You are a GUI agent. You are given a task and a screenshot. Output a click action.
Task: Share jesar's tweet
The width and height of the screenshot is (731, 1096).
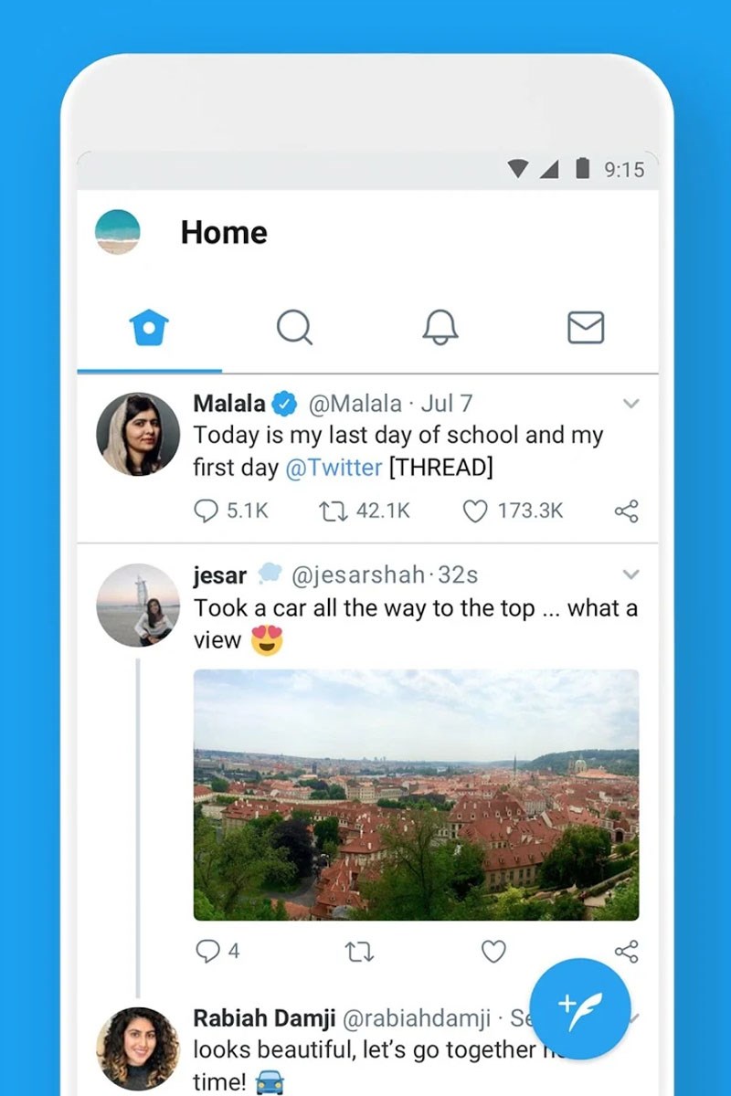click(626, 952)
